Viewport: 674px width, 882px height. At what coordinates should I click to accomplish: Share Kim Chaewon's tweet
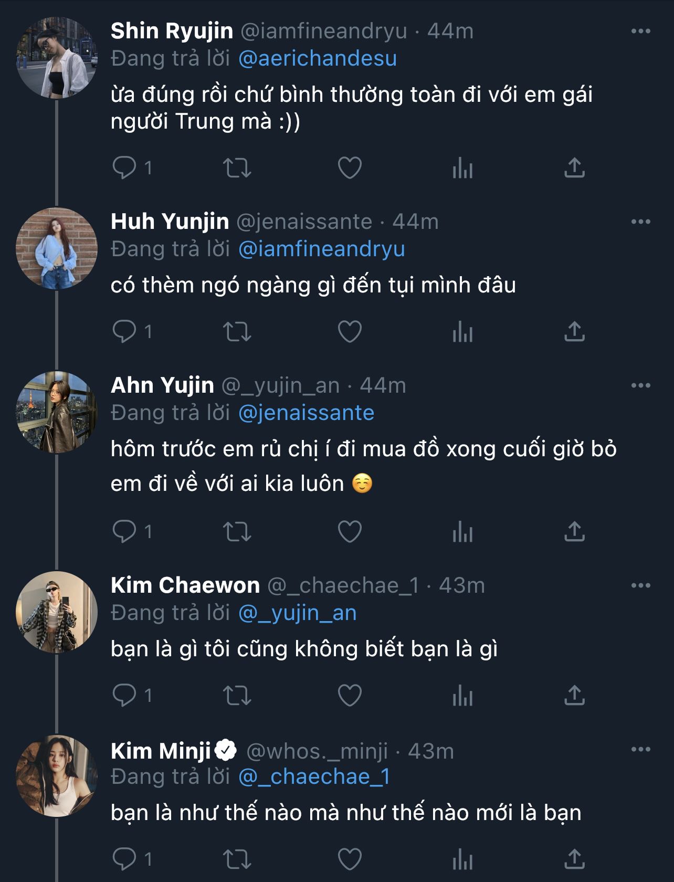click(574, 696)
